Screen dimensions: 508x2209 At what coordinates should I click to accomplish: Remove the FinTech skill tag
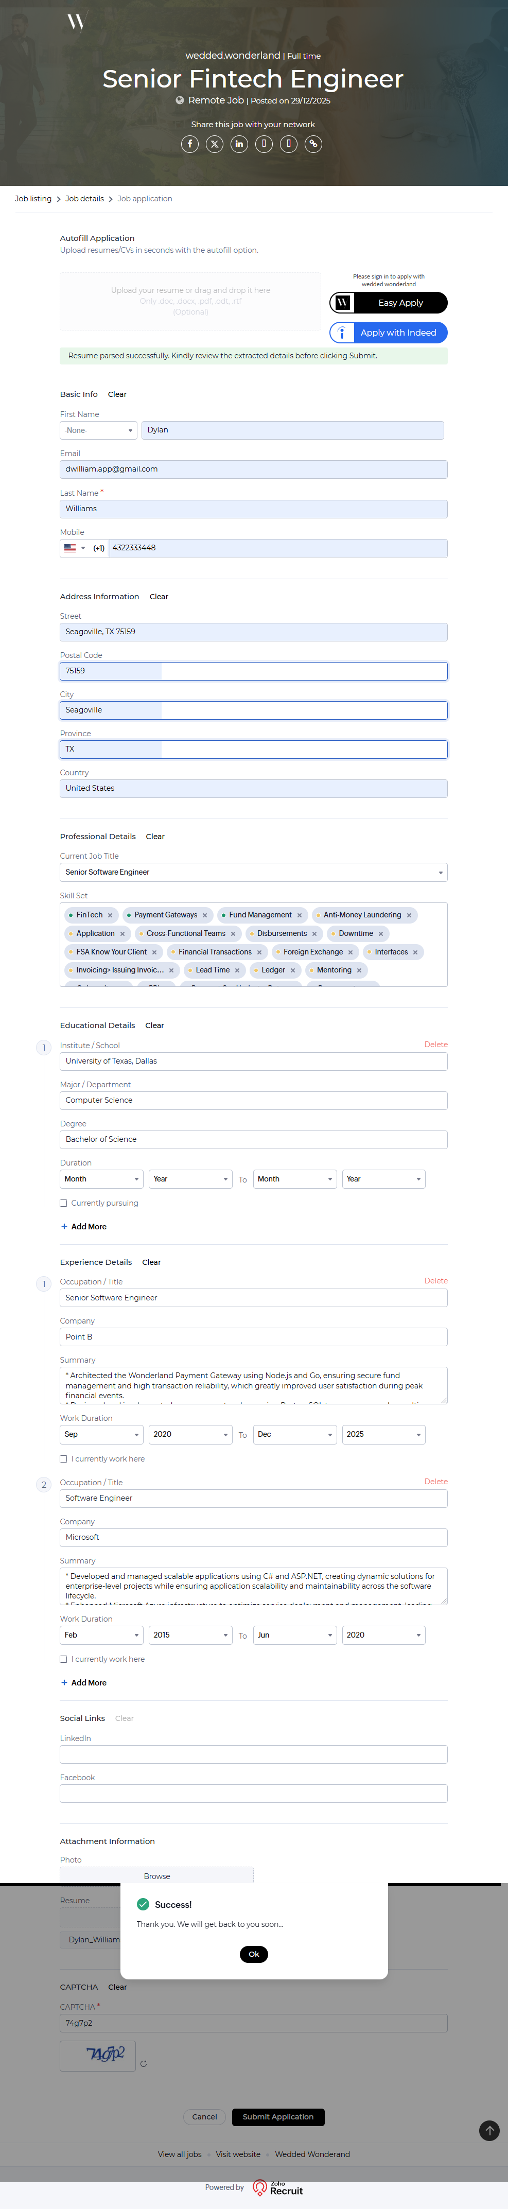tap(110, 915)
